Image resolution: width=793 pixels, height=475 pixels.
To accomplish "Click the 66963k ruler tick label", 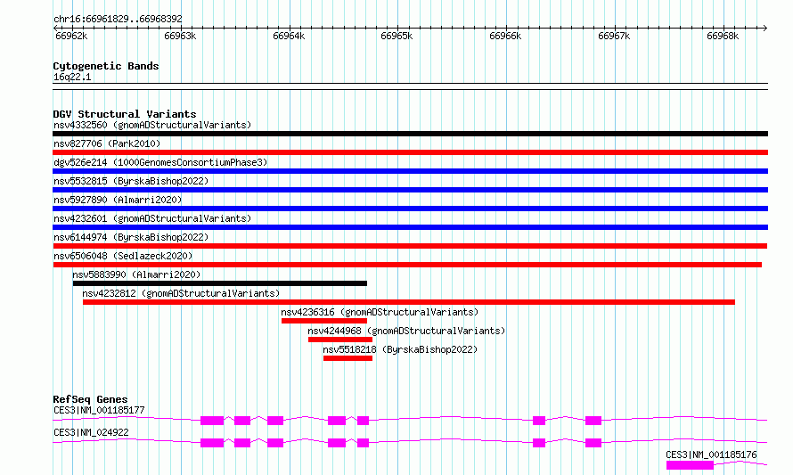I will 180,37.
